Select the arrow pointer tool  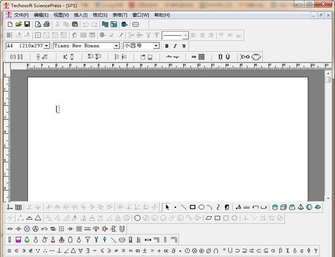167,207
